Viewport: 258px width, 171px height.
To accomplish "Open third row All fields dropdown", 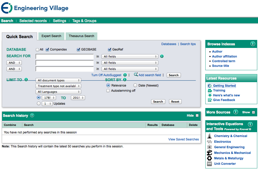I will (x=130, y=69).
